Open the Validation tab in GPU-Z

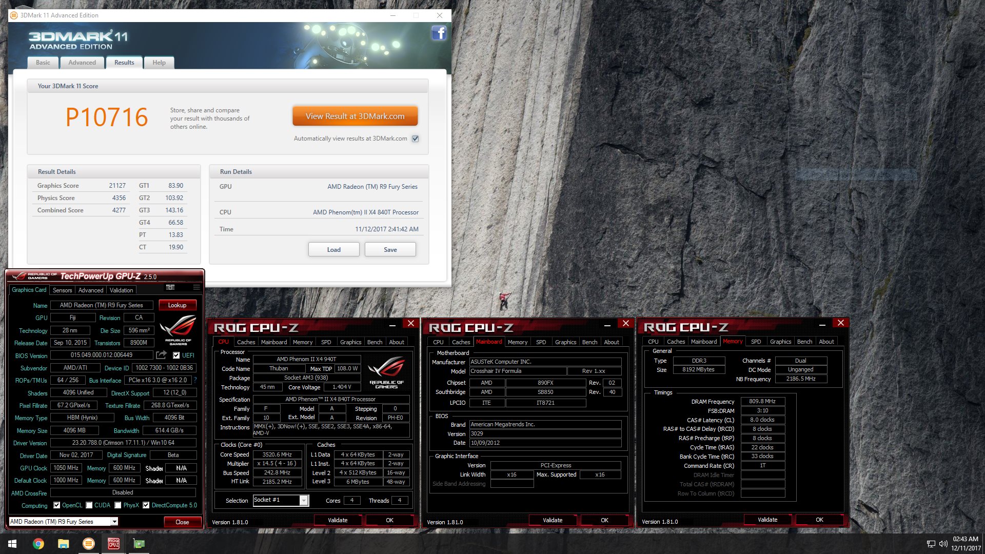click(x=122, y=290)
